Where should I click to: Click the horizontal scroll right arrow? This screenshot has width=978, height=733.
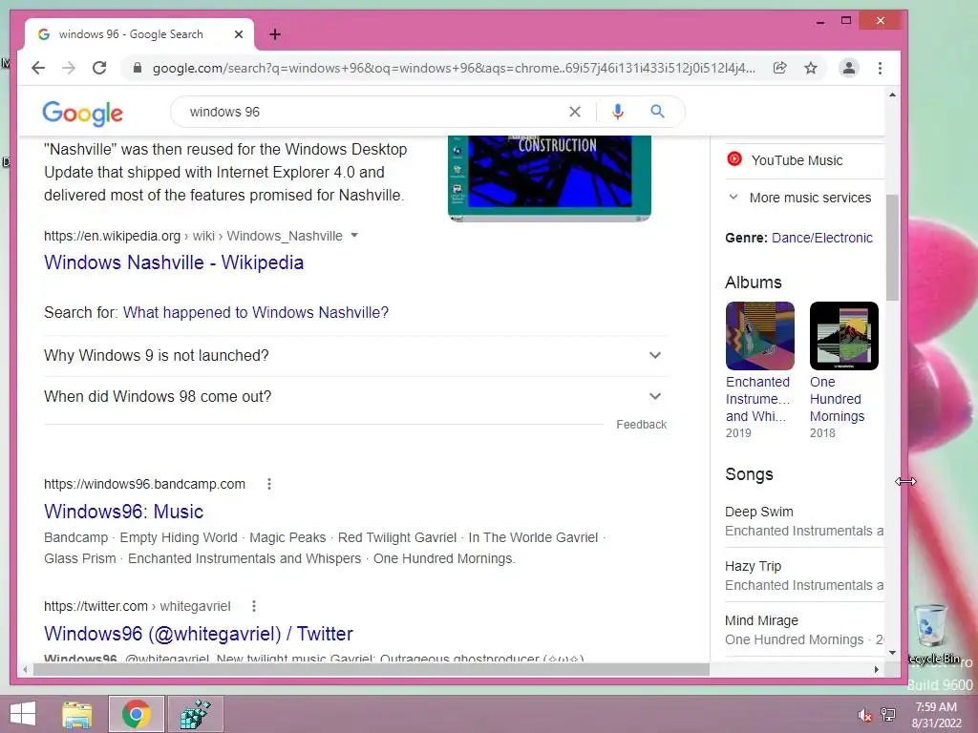tap(877, 669)
